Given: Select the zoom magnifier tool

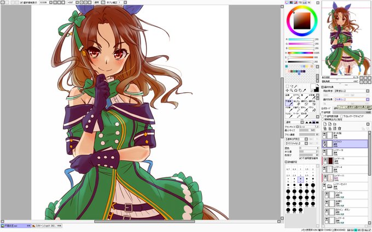Looking at the screenshot, I should tap(292, 91).
